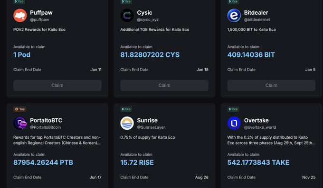Click the Cysic logo icon
The width and height of the screenshot is (323, 188).
tap(127, 16)
